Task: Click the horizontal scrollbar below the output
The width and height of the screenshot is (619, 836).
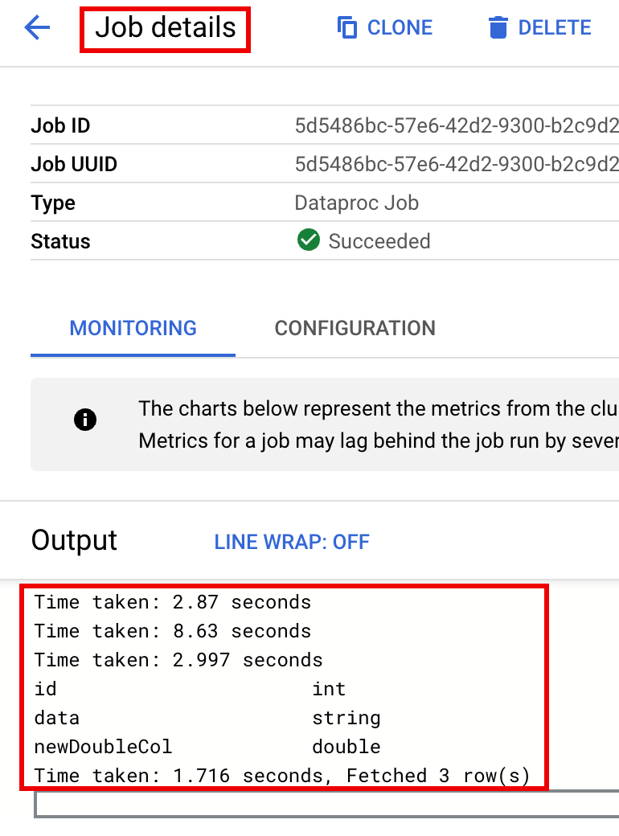Action: [322, 805]
